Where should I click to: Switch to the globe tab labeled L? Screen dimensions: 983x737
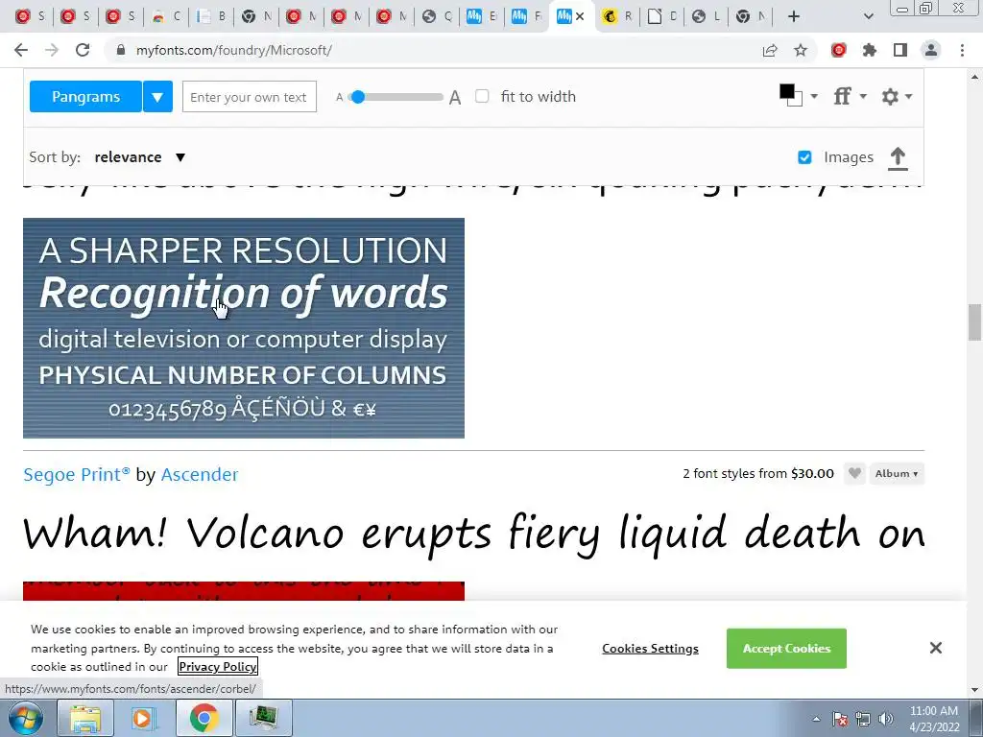click(707, 16)
